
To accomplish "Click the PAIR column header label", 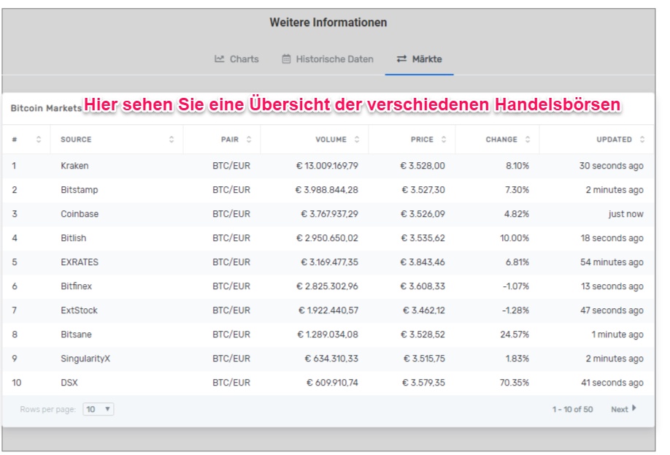I will click(x=230, y=139).
